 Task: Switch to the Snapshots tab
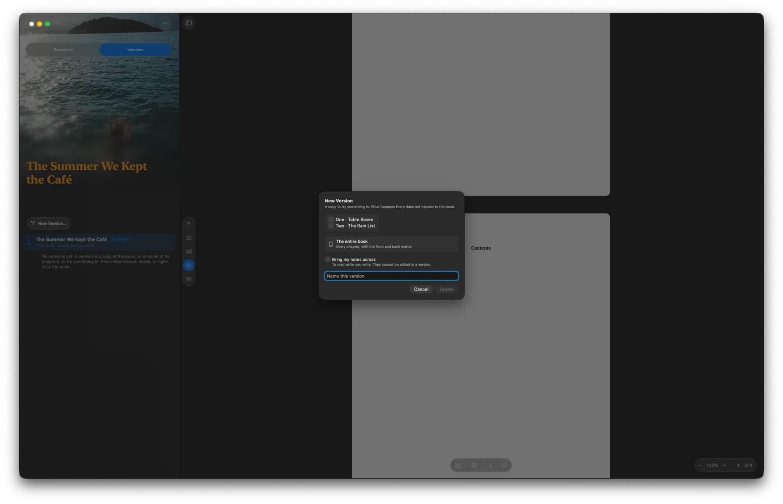[x=63, y=50]
